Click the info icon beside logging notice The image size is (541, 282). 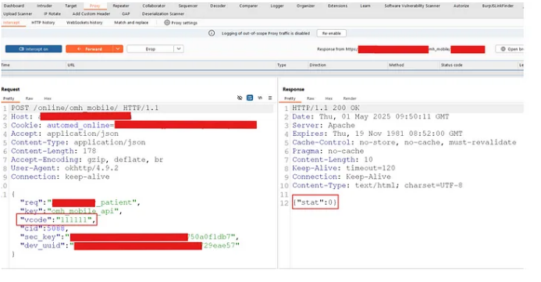[x=212, y=33]
